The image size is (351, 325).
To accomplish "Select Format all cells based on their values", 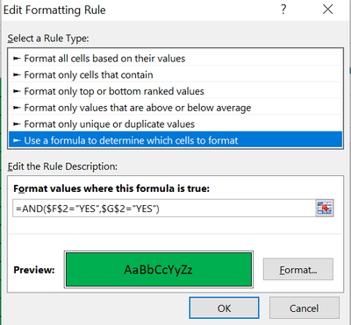I will coord(175,59).
